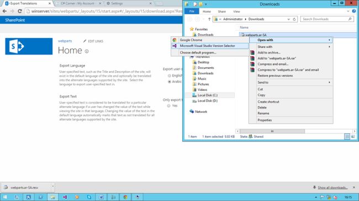This screenshot has height=201, width=359.
Task: Show hidden system tray icons arrow
Action: coord(316,197)
